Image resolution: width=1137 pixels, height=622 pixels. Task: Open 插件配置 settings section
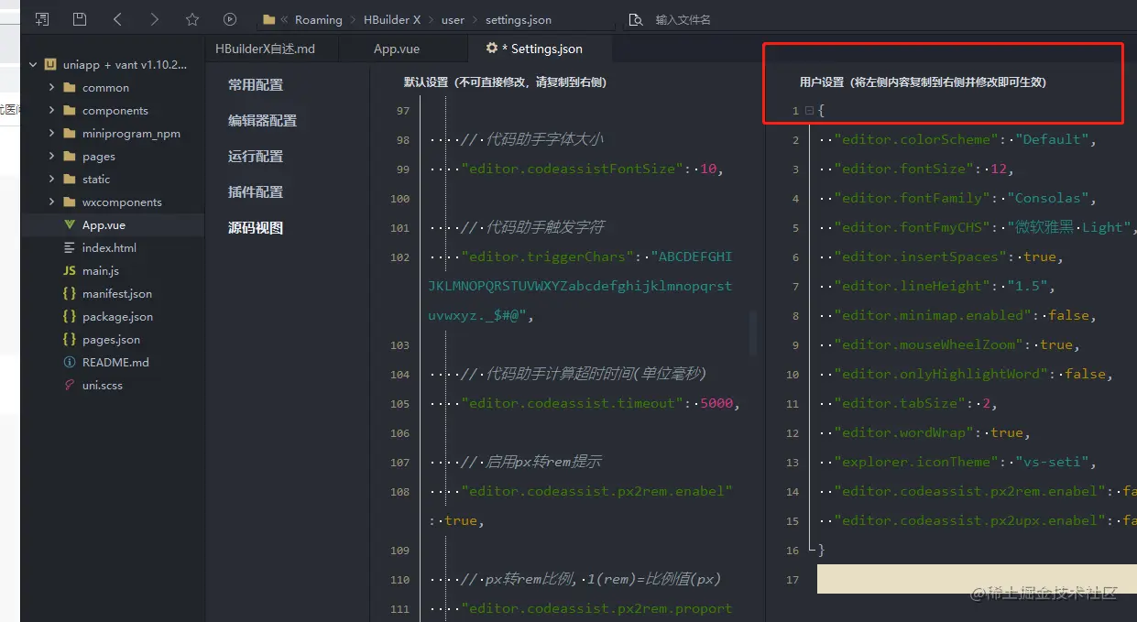tap(256, 192)
